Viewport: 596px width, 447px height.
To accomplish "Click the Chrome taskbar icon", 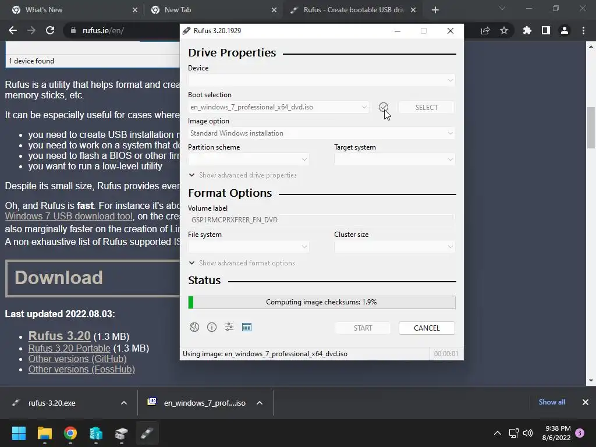I will 70,433.
